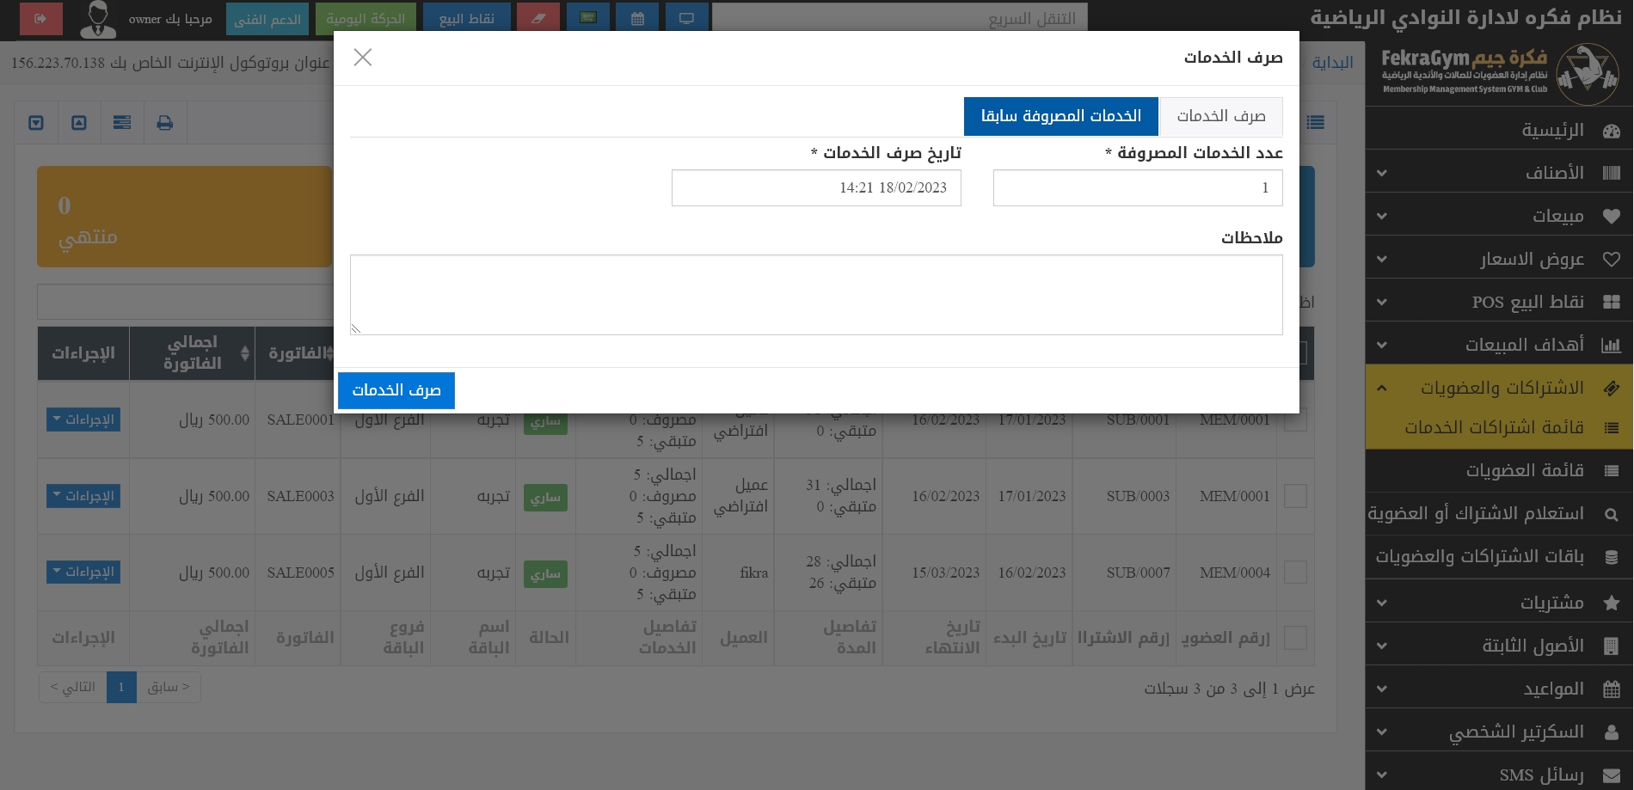Click the الدعم الفنى support button
The width and height of the screenshot is (1634, 790).
tap(267, 19)
